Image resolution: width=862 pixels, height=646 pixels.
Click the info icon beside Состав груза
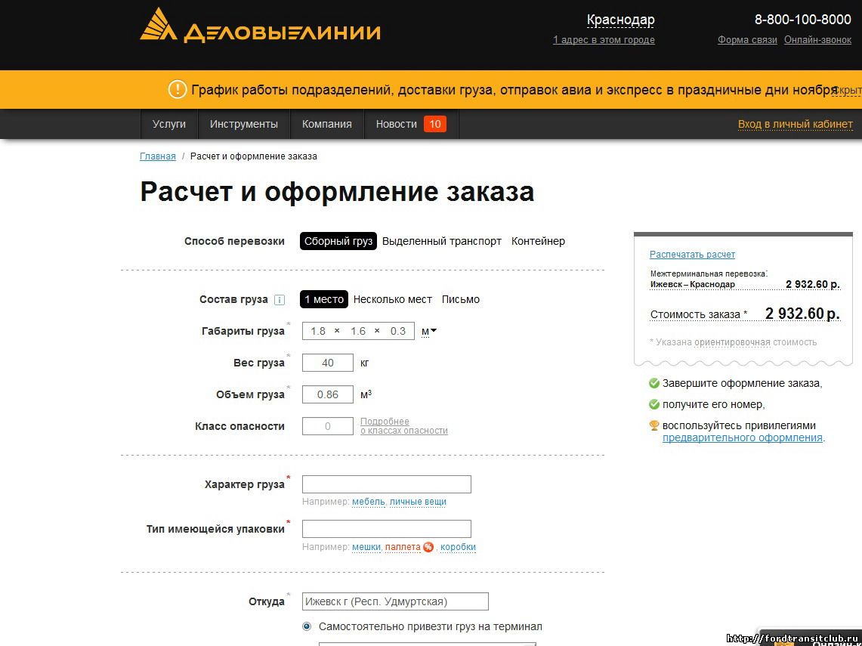280,300
